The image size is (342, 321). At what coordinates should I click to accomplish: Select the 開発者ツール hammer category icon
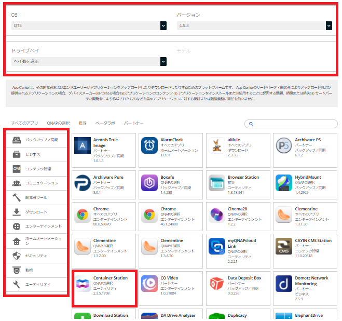(17, 197)
